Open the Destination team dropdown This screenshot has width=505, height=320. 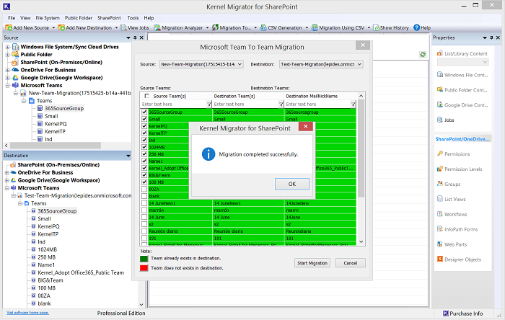pyautogui.click(x=359, y=64)
